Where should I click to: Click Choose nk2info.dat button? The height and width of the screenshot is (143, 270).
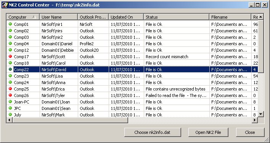(153, 132)
